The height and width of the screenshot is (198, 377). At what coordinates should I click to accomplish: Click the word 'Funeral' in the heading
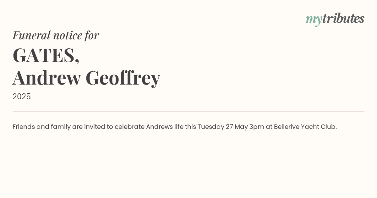coord(31,35)
